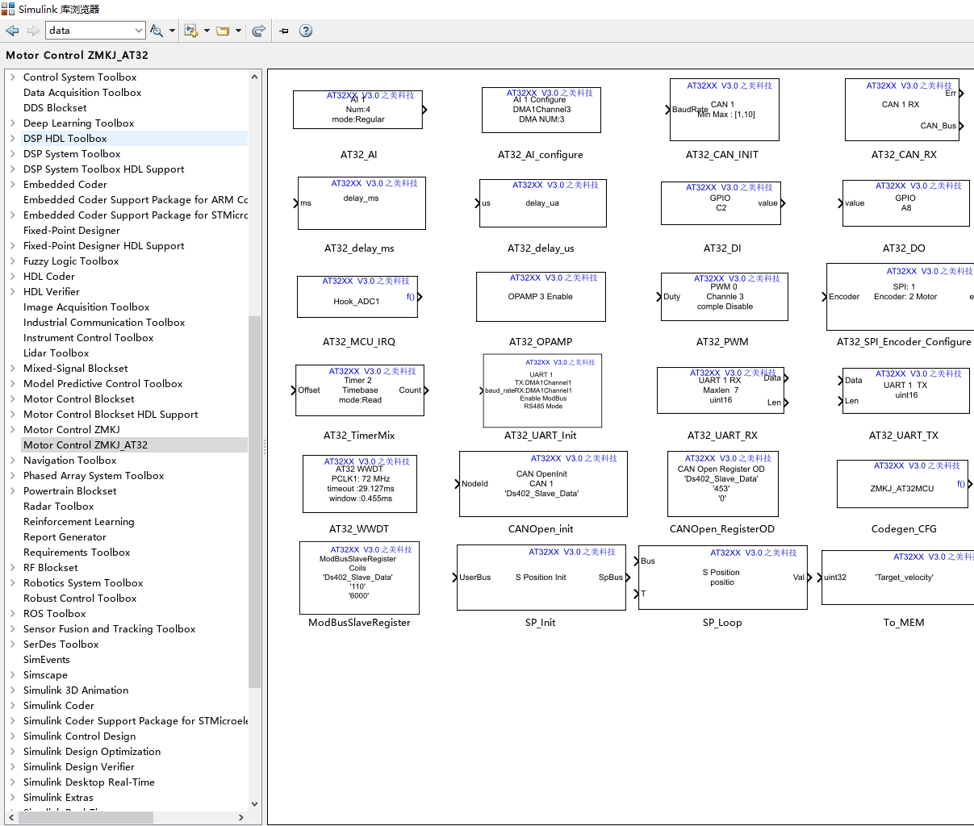This screenshot has width=974, height=826.
Task: Open the new model dropdown arrow
Action: pyautogui.click(x=207, y=31)
